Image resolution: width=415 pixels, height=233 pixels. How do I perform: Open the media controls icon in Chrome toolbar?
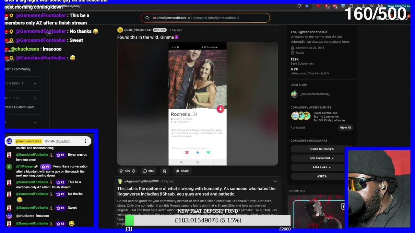pos(372,6)
